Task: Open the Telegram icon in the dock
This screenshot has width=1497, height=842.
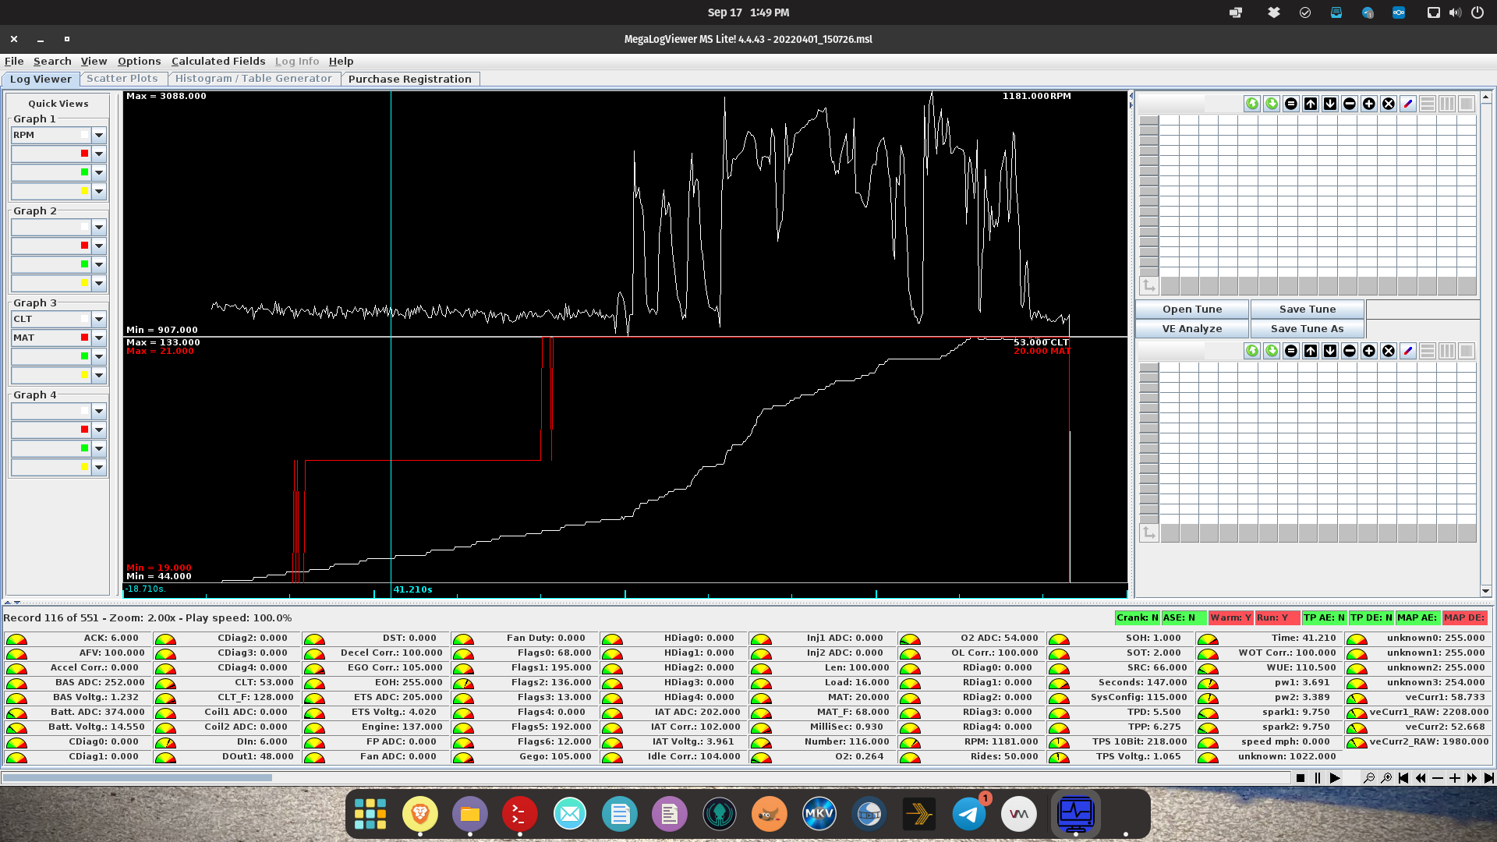Action: pyautogui.click(x=968, y=813)
